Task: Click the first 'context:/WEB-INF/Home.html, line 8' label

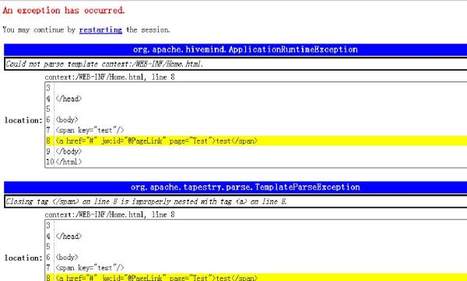Action: pos(110,77)
